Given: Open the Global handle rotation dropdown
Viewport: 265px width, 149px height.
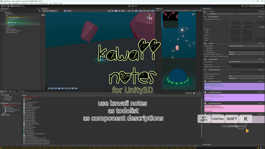Looking at the screenshot, I should click(53, 11).
